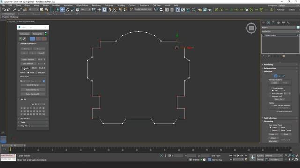The image size is (300, 168).
Task: Select the Spline sub-object level icon
Action: [283, 76]
